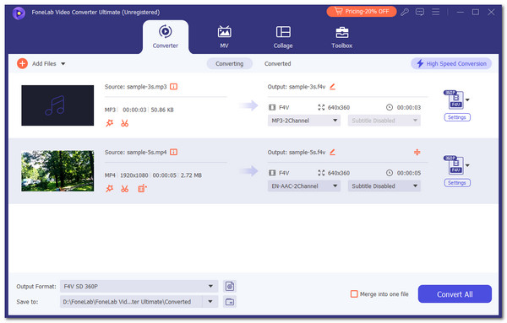Open Settings for sample-3s.f4v output

click(x=457, y=117)
